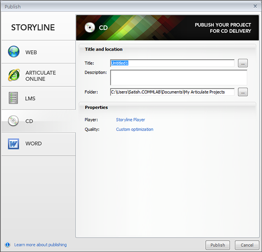
Task: Switch to the WEB publish tab
Action: pyautogui.click(x=39, y=52)
